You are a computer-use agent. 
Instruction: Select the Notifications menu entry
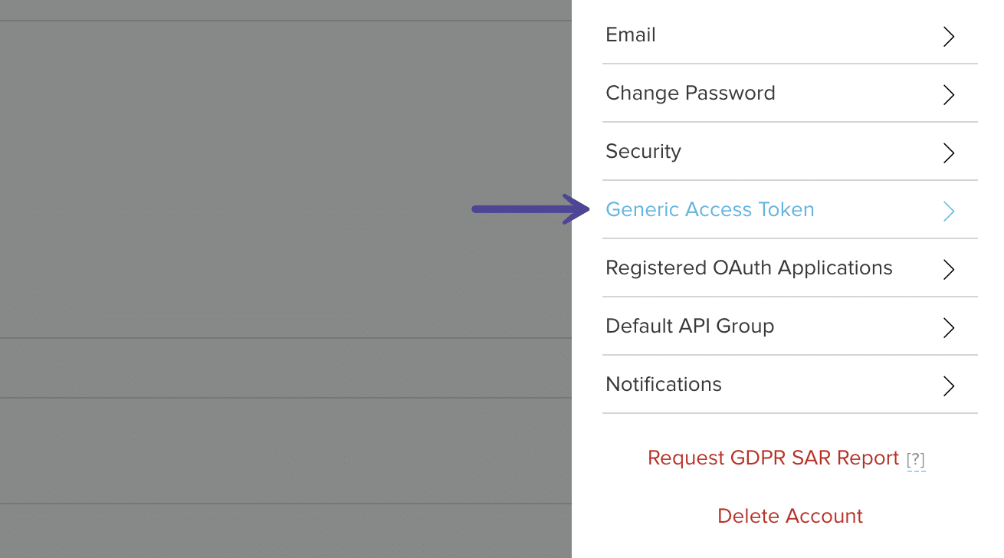(663, 384)
